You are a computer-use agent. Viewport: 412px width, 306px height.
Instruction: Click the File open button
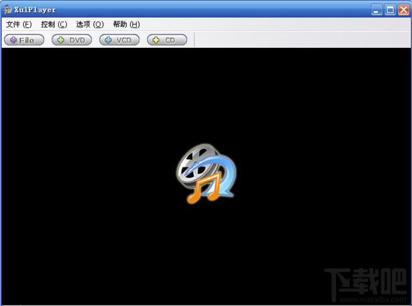click(x=24, y=40)
